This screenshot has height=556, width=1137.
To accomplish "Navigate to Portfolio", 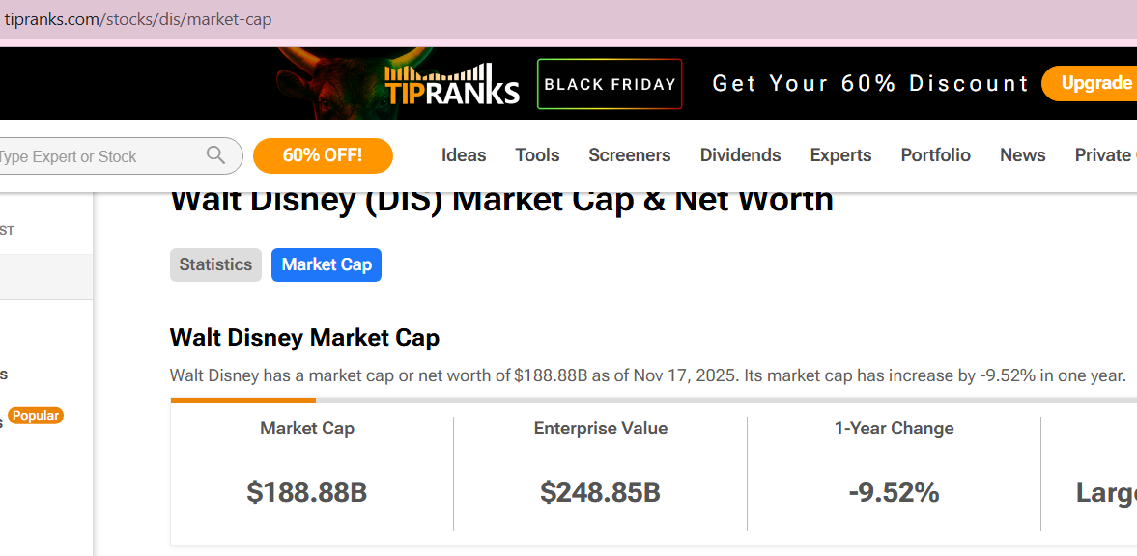I will pyautogui.click(x=935, y=155).
